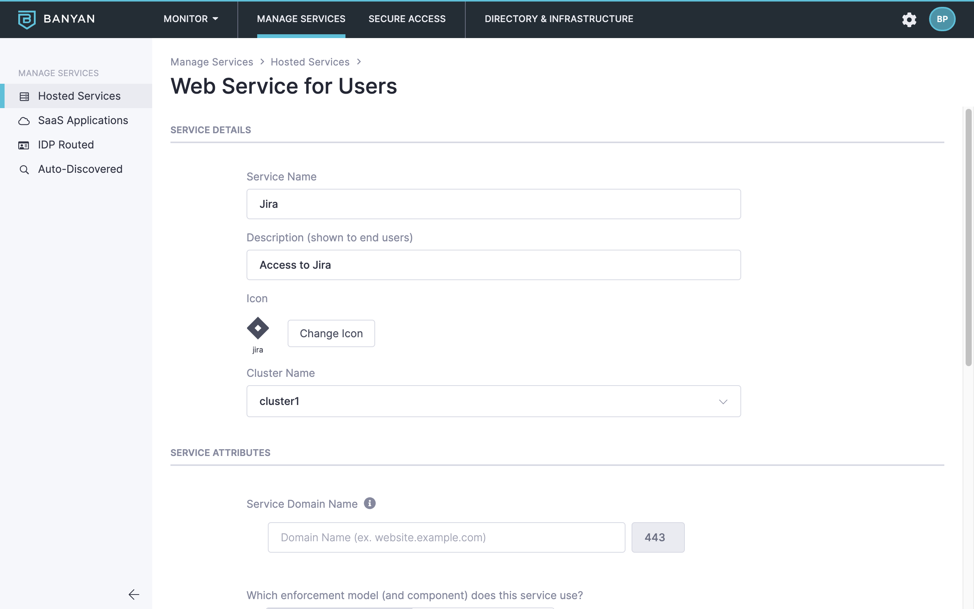Screen dimensions: 974x609
Task: Follow the Hosted Services breadcrumb link
Action: [310, 62]
